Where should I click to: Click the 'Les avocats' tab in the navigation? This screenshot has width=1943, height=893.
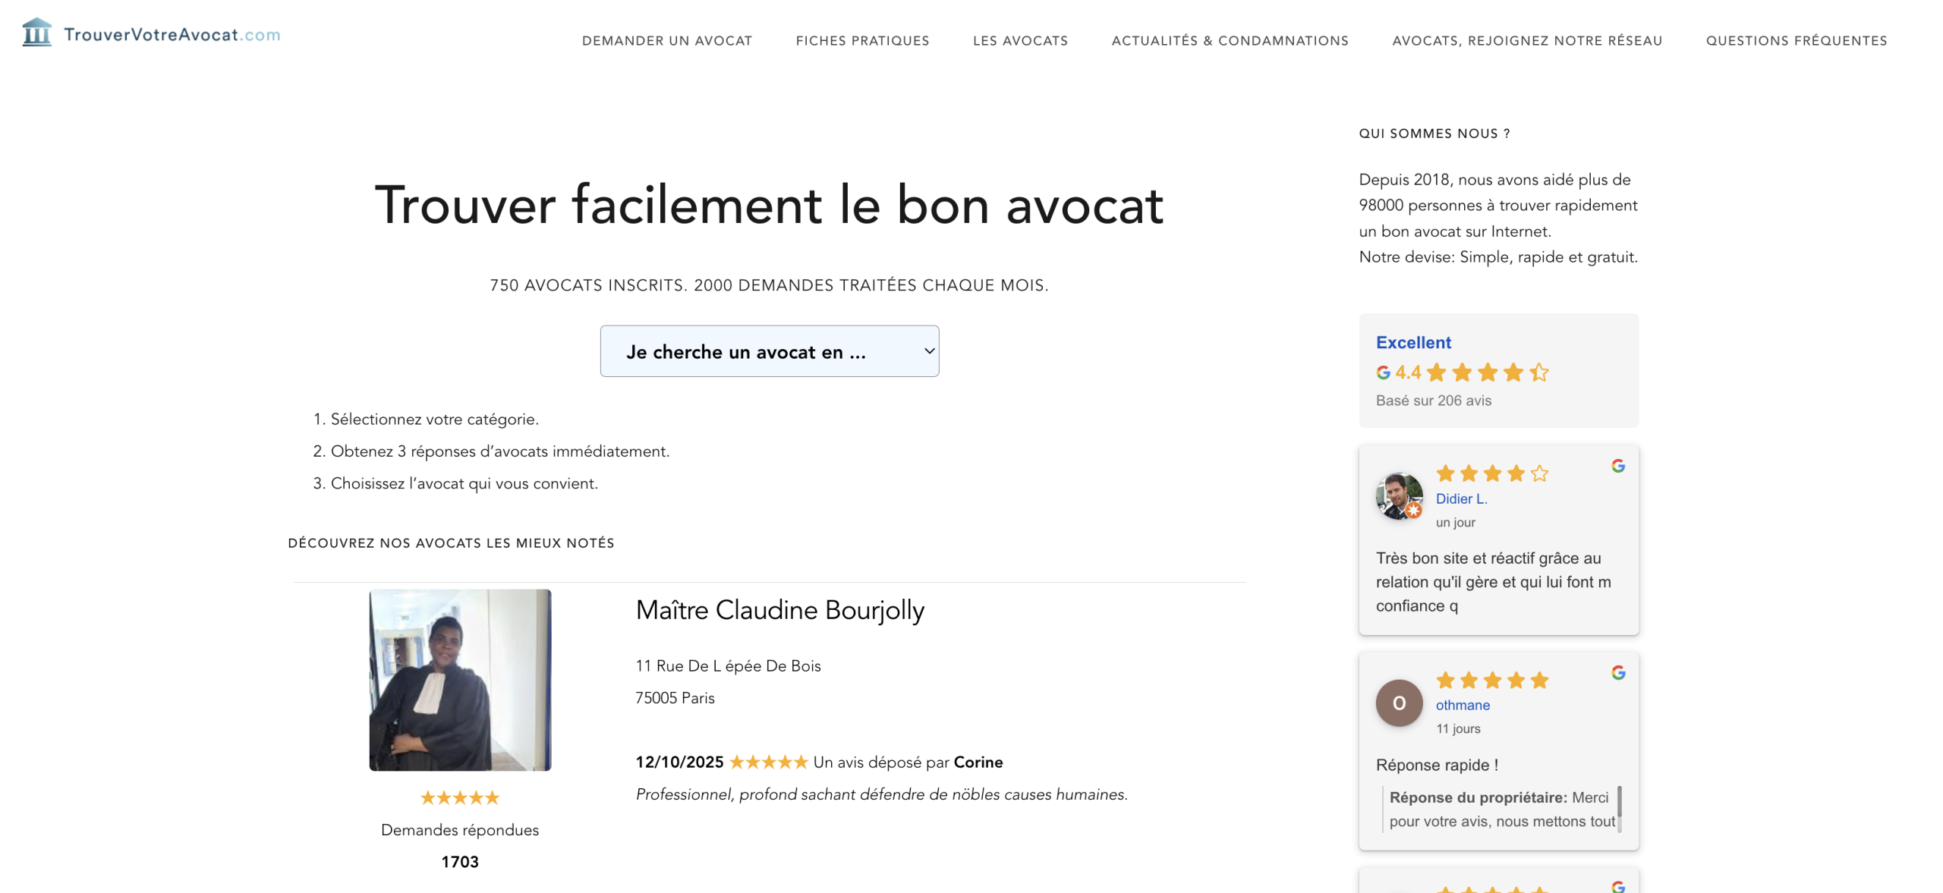click(x=1020, y=40)
